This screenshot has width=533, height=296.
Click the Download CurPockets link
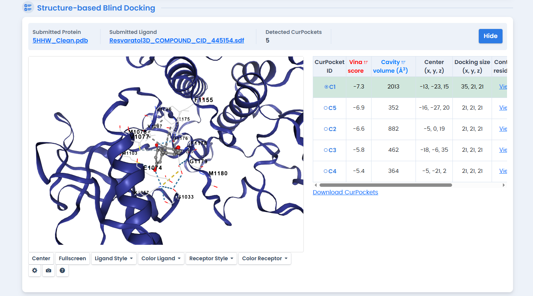[345, 192]
